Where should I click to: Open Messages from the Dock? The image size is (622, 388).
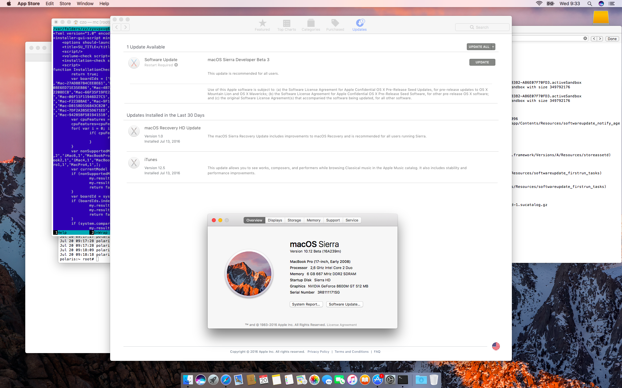[327, 380]
